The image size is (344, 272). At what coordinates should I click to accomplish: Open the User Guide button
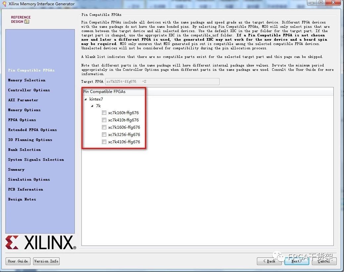click(18, 261)
